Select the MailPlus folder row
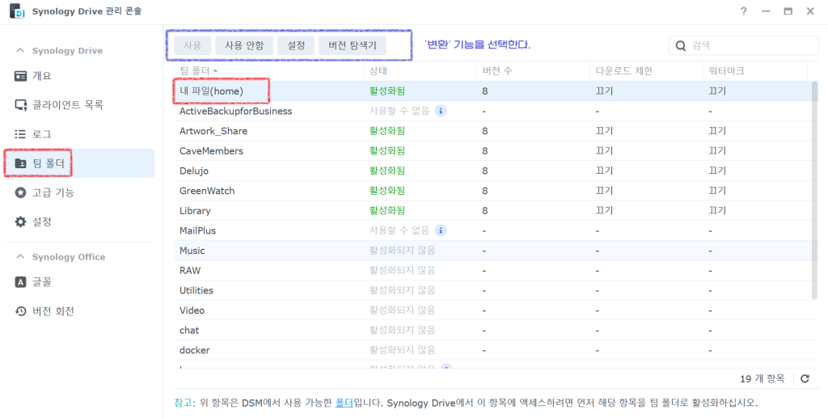828x418 pixels. tap(492, 230)
